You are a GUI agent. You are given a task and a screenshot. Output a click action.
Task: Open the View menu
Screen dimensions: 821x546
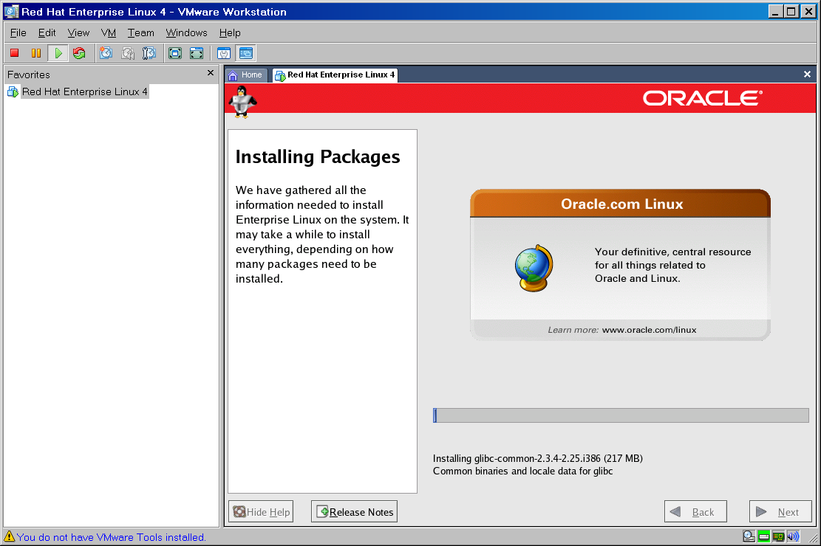point(78,33)
